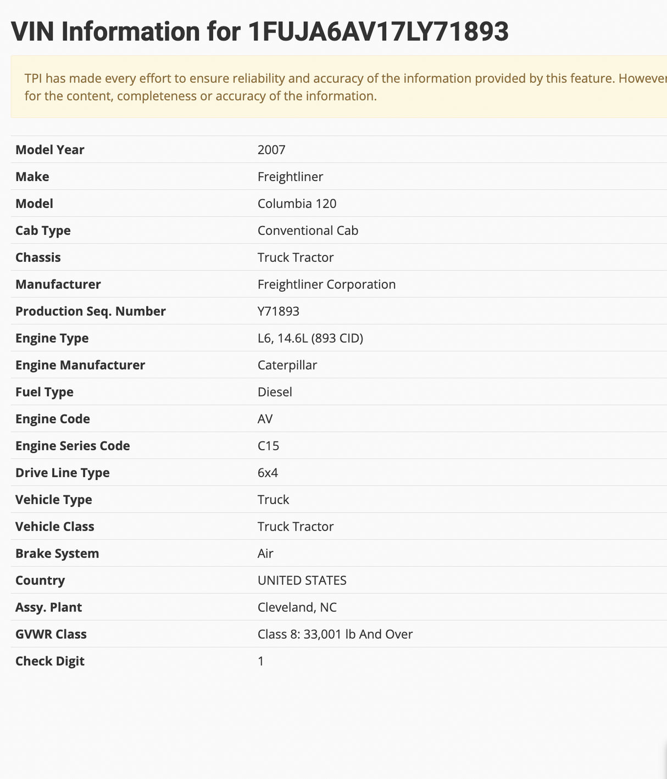Image resolution: width=667 pixels, height=779 pixels.
Task: Click the Vehicle Type row label
Action: pos(54,500)
